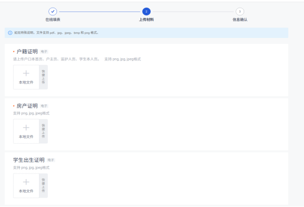Open 快捷上传 for 户籍证明
Image resolution: width=304 pixels, height=207 pixels.
click(43, 77)
